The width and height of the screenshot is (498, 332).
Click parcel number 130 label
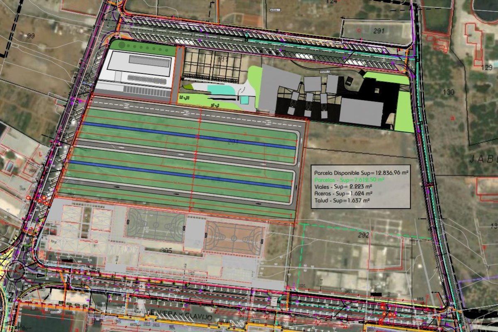coord(449,92)
